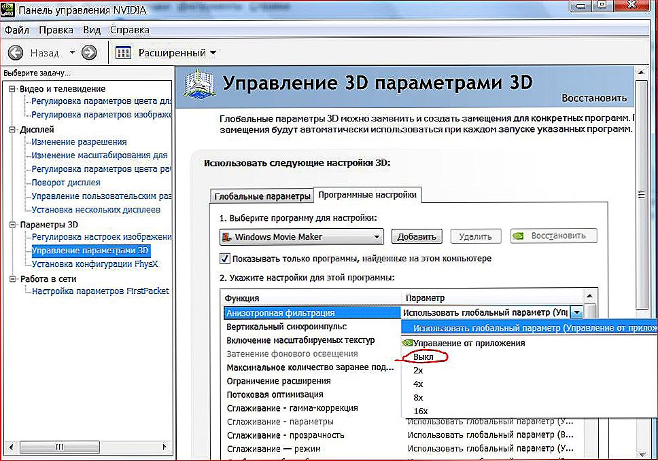This screenshot has width=658, height=461.
Task: Click the Восстановить button next to Удалить
Action: [x=553, y=236]
